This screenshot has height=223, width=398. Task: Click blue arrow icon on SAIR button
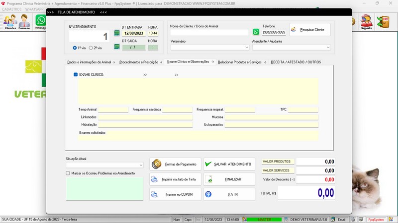coord(208,194)
